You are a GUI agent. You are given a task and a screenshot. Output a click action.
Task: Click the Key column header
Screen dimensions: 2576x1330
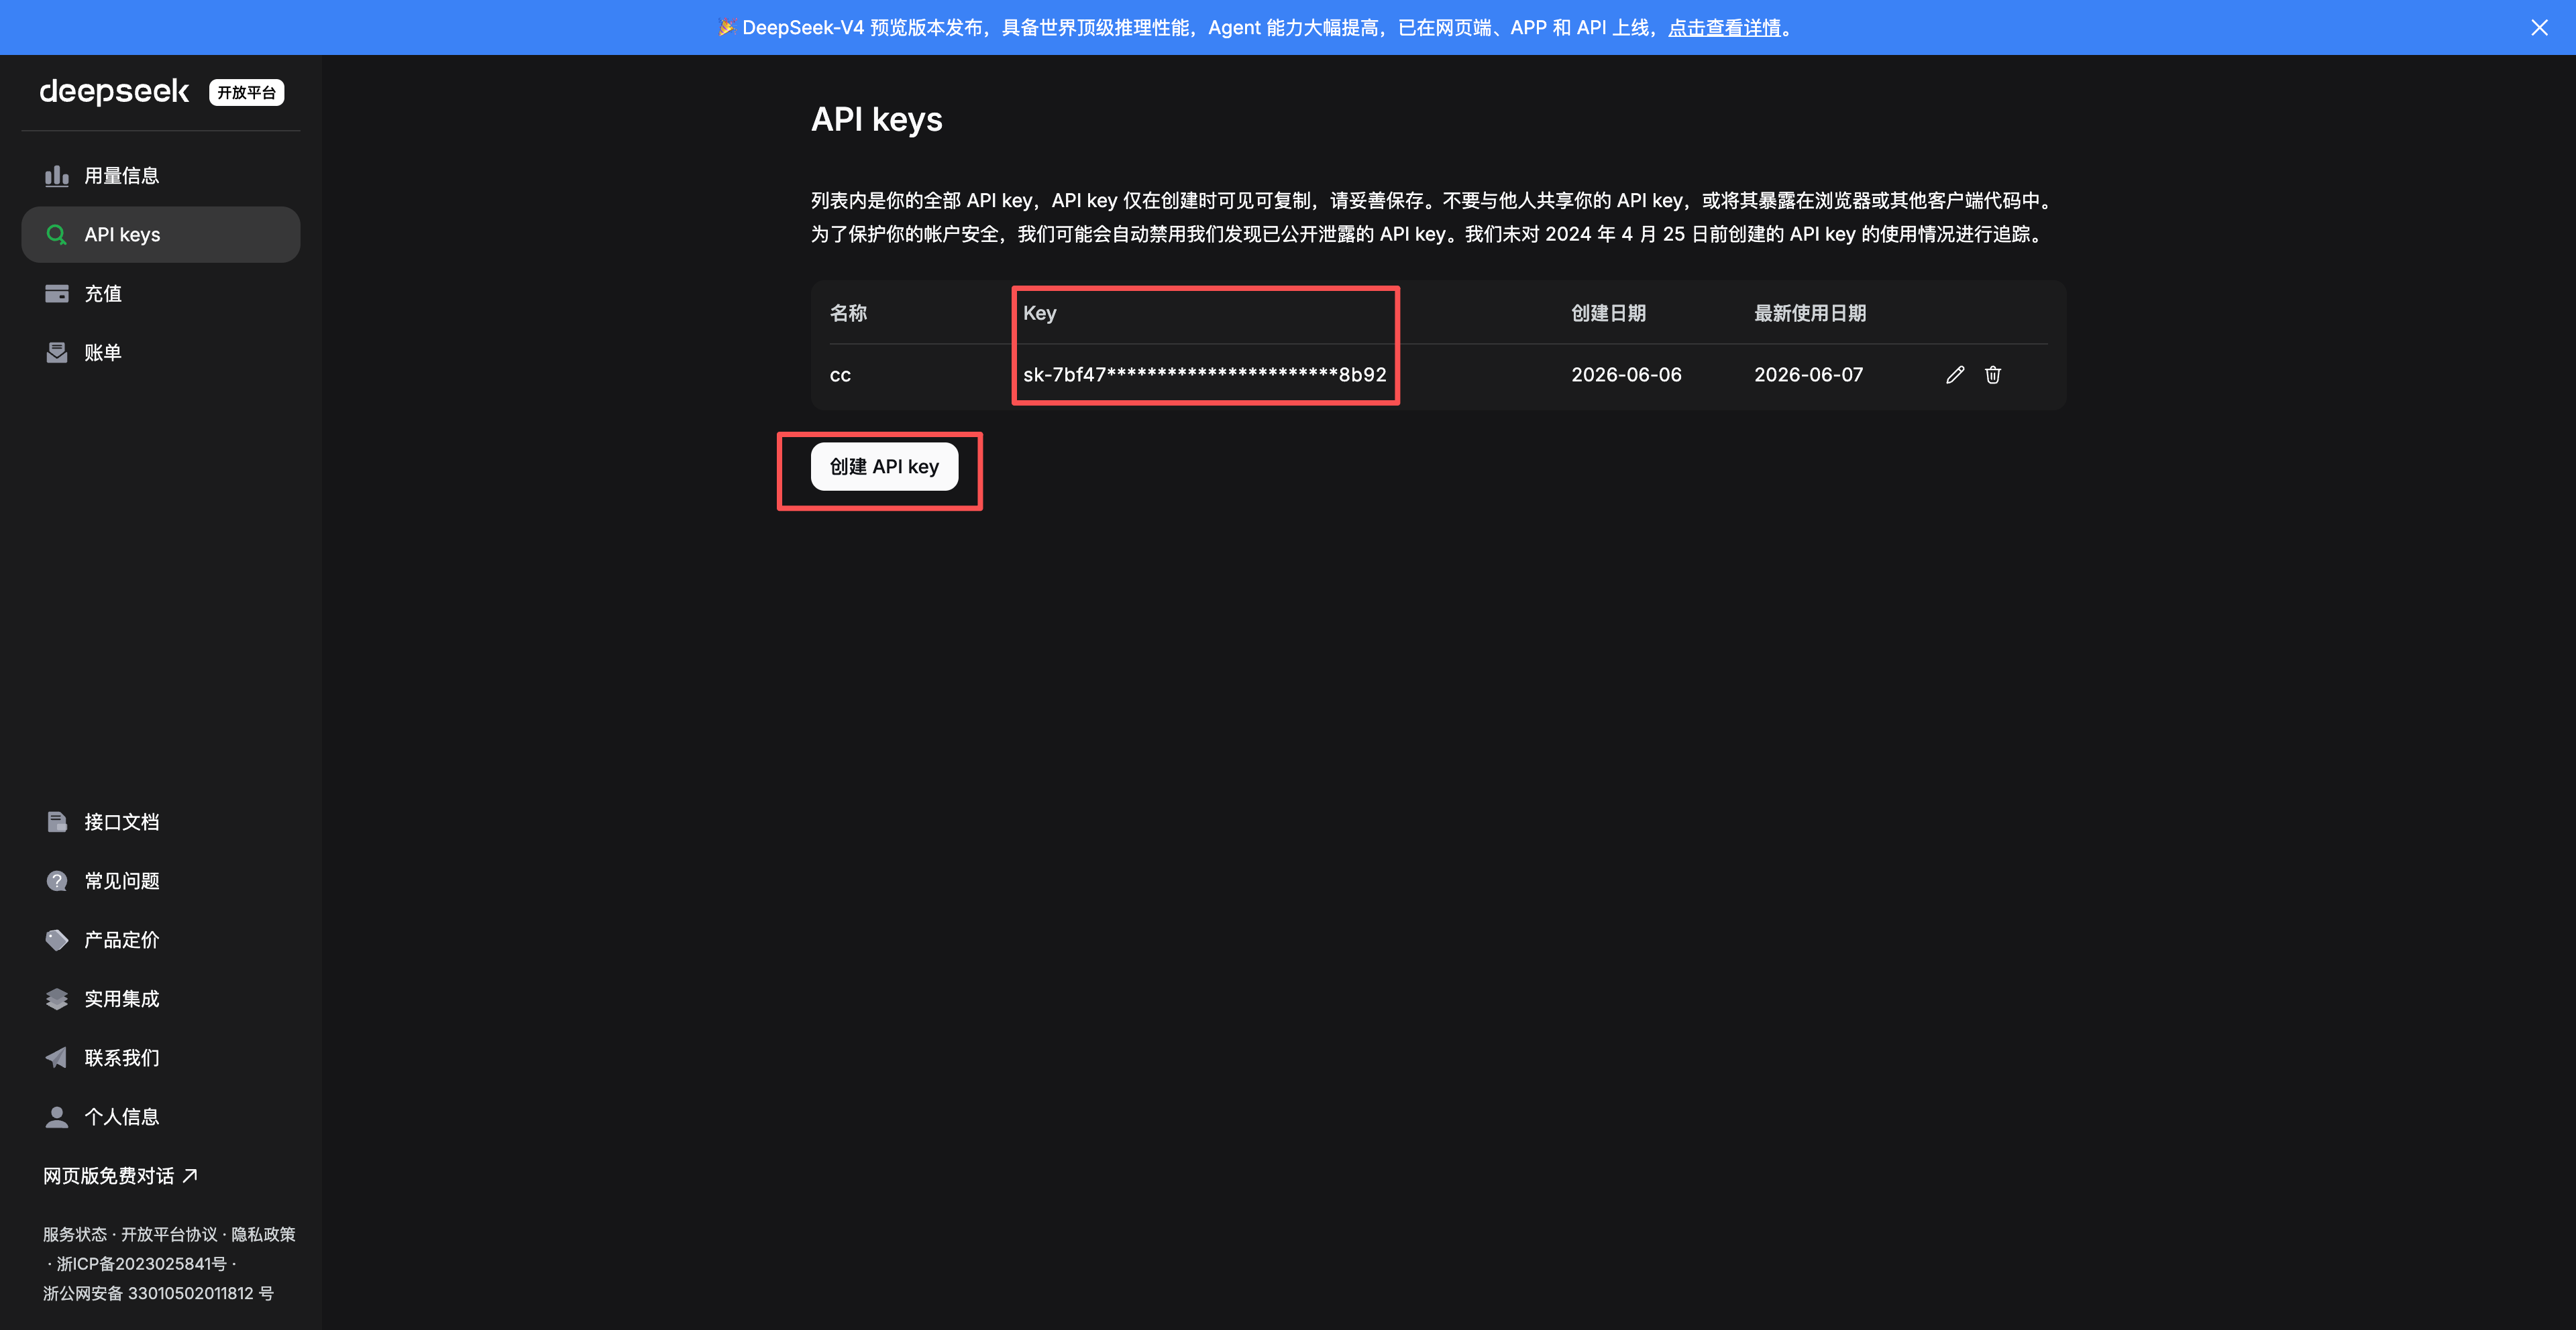coord(1039,313)
